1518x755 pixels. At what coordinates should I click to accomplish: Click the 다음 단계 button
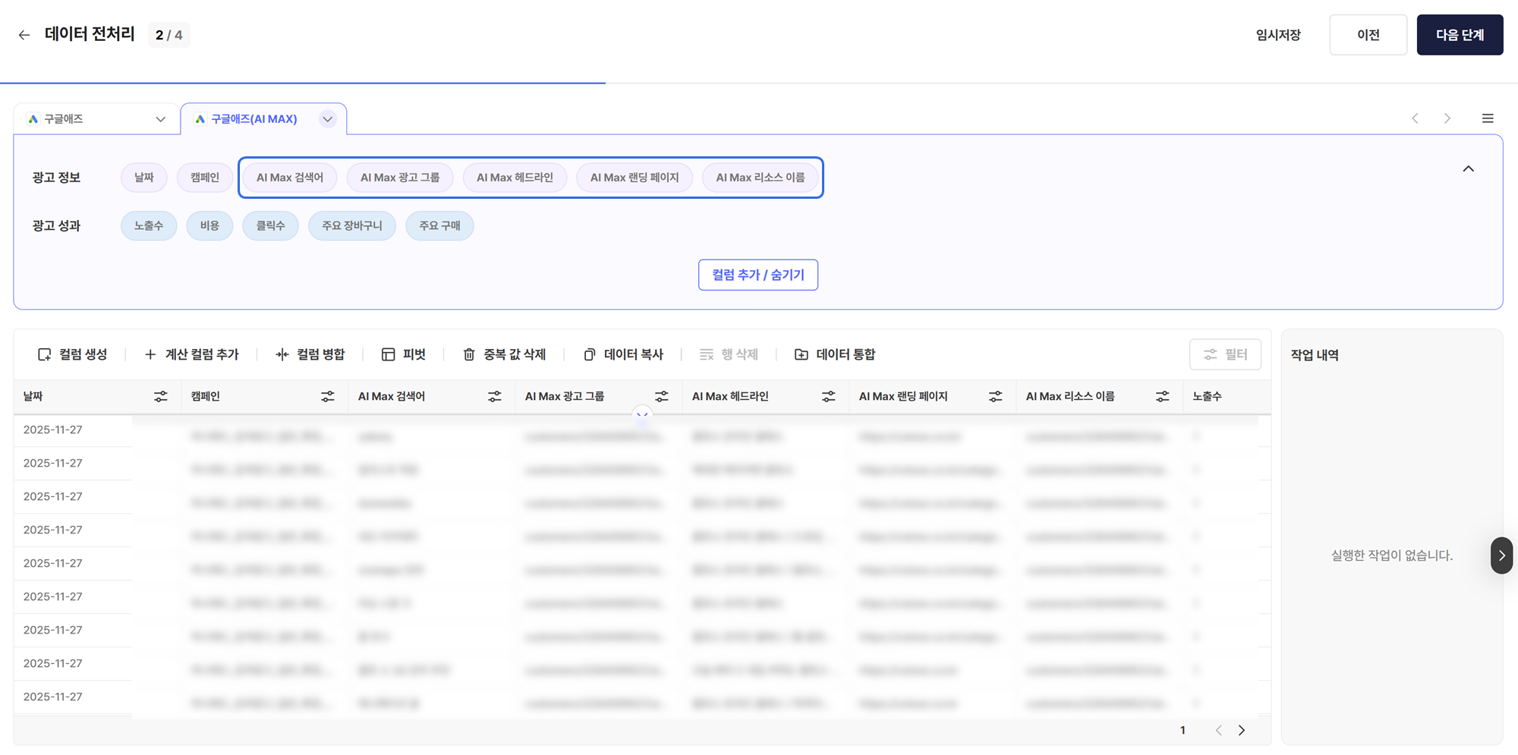1460,35
